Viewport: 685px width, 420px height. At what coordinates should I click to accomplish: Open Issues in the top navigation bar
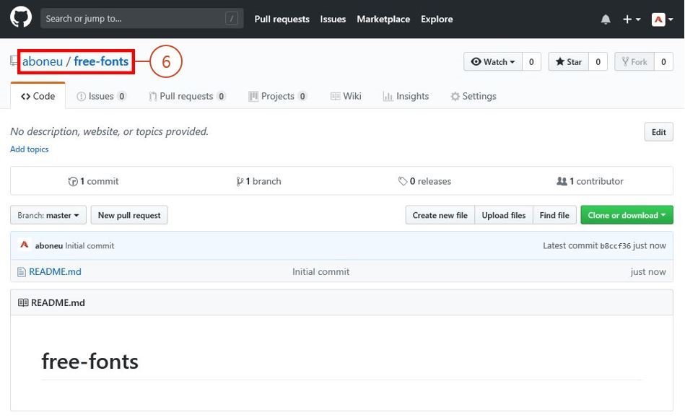333,19
